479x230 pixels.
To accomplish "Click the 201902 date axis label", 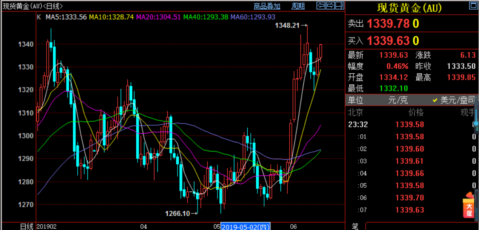I will [x=47, y=226].
